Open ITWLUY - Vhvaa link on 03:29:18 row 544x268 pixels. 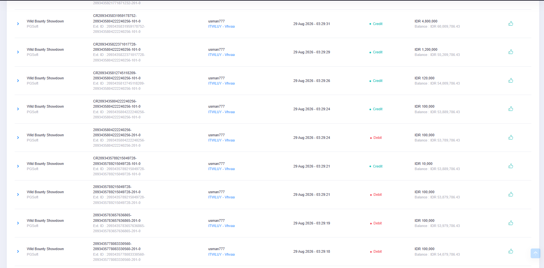[x=221, y=254]
